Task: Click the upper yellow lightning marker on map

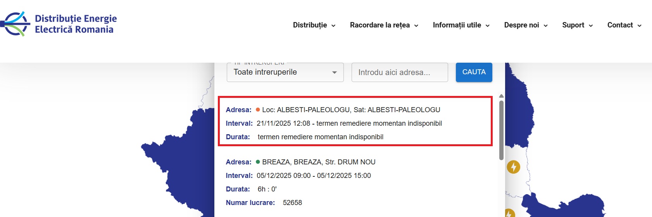Action: [513, 167]
